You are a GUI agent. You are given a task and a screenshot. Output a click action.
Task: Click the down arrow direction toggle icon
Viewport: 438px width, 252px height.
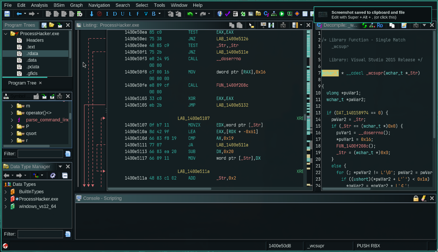(x=91, y=14)
